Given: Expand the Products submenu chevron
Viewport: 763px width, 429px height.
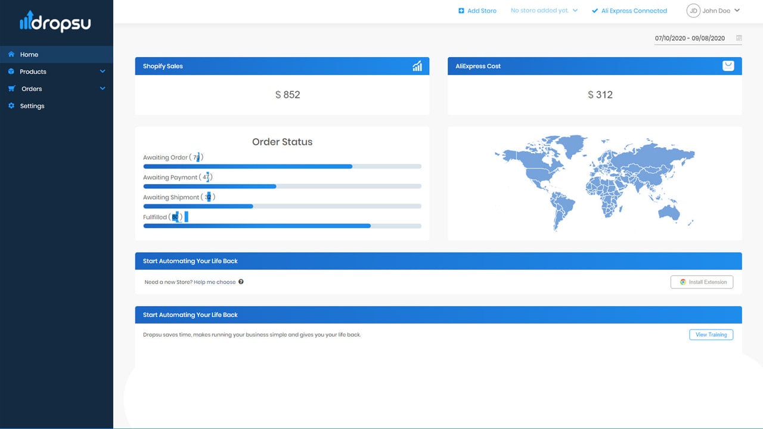Looking at the screenshot, I should pyautogui.click(x=103, y=71).
